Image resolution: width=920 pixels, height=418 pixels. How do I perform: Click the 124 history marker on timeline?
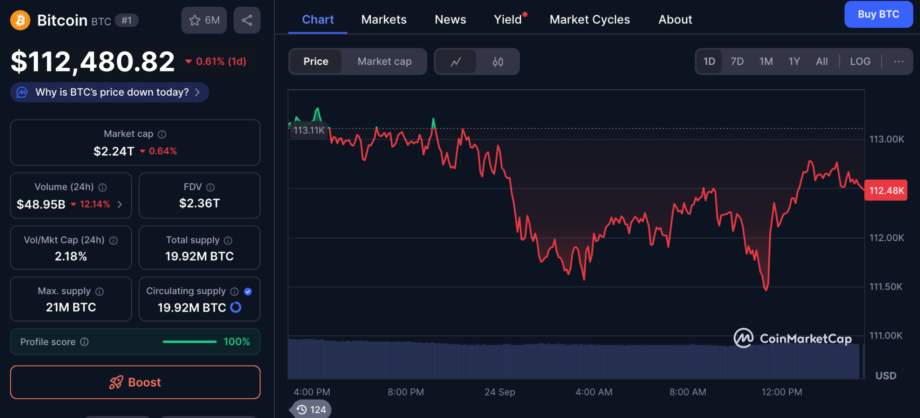click(x=312, y=409)
